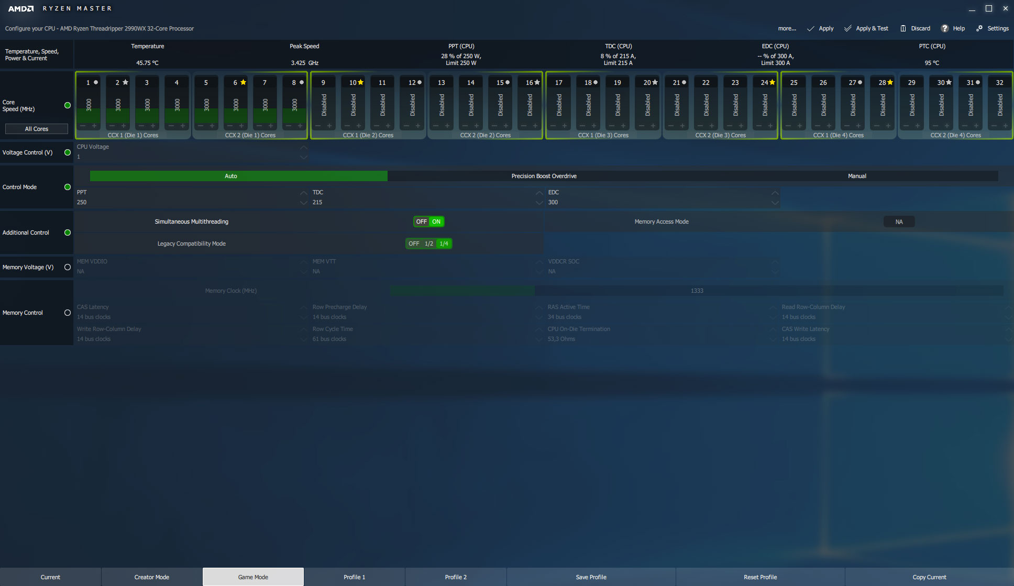Decrease TDC value with down chevron
Screen dimensions: 1014x586
pyautogui.click(x=539, y=203)
